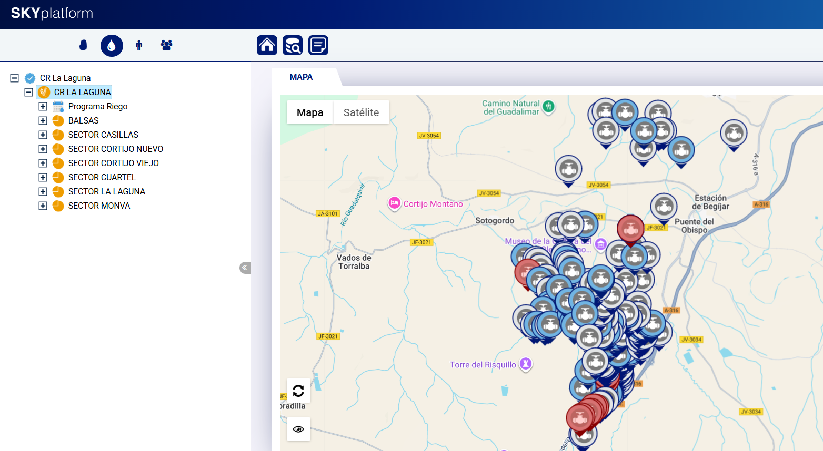The width and height of the screenshot is (823, 451).
Task: Click the Camino Natural del Guadalimar marker
Action: pos(548,106)
